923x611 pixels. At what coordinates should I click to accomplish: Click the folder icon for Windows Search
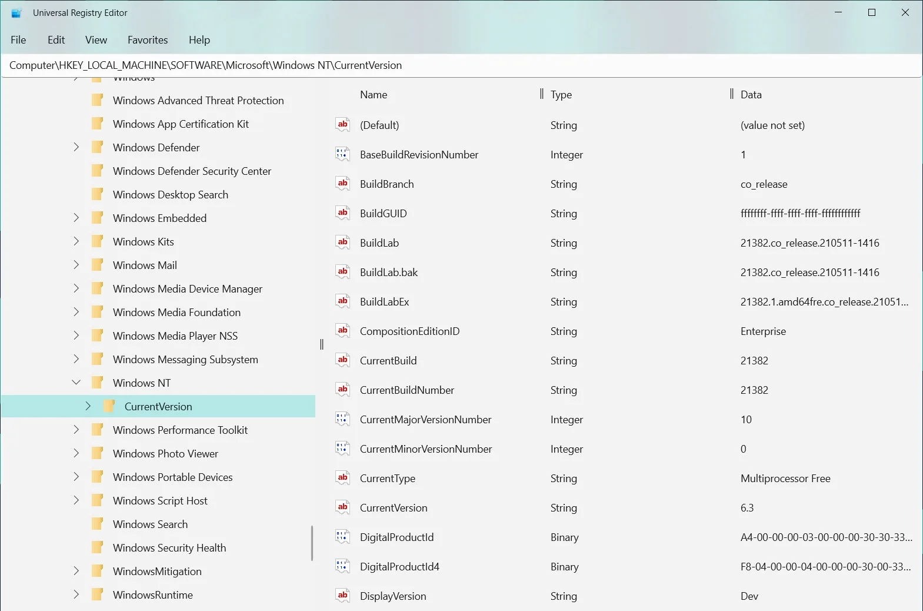(98, 524)
